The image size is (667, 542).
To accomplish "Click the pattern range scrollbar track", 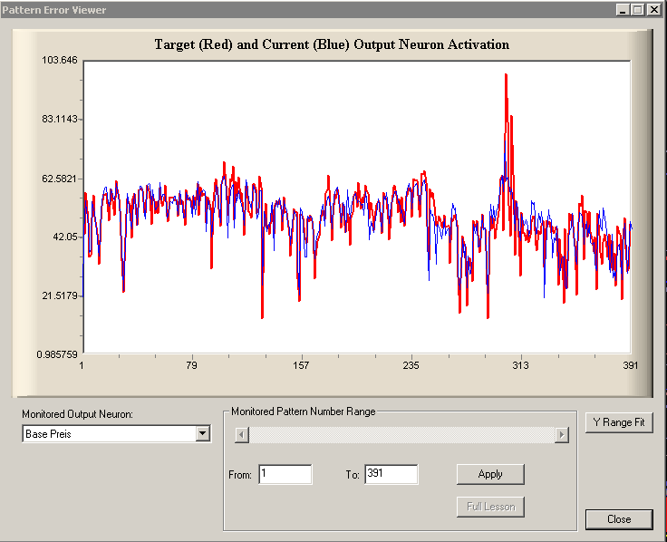I will tap(401, 435).
